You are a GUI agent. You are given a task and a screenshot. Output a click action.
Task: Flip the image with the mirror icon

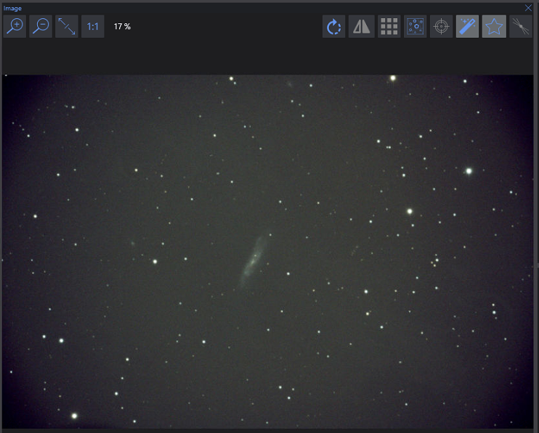[x=361, y=26]
